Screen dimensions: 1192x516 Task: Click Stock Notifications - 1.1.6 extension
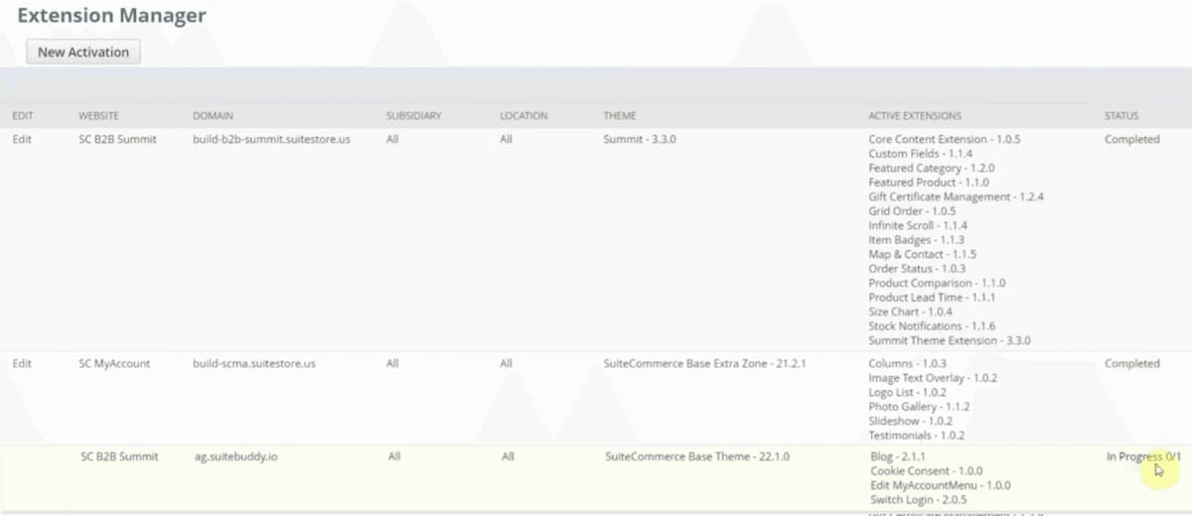[x=932, y=326]
